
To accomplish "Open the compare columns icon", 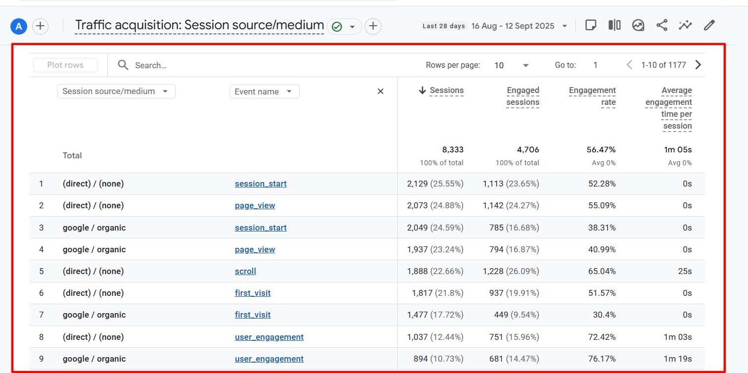I will [614, 25].
